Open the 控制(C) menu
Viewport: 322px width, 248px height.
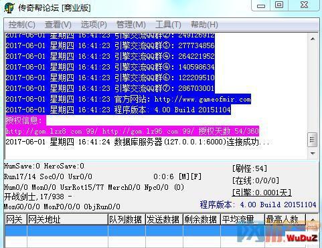[21, 25]
